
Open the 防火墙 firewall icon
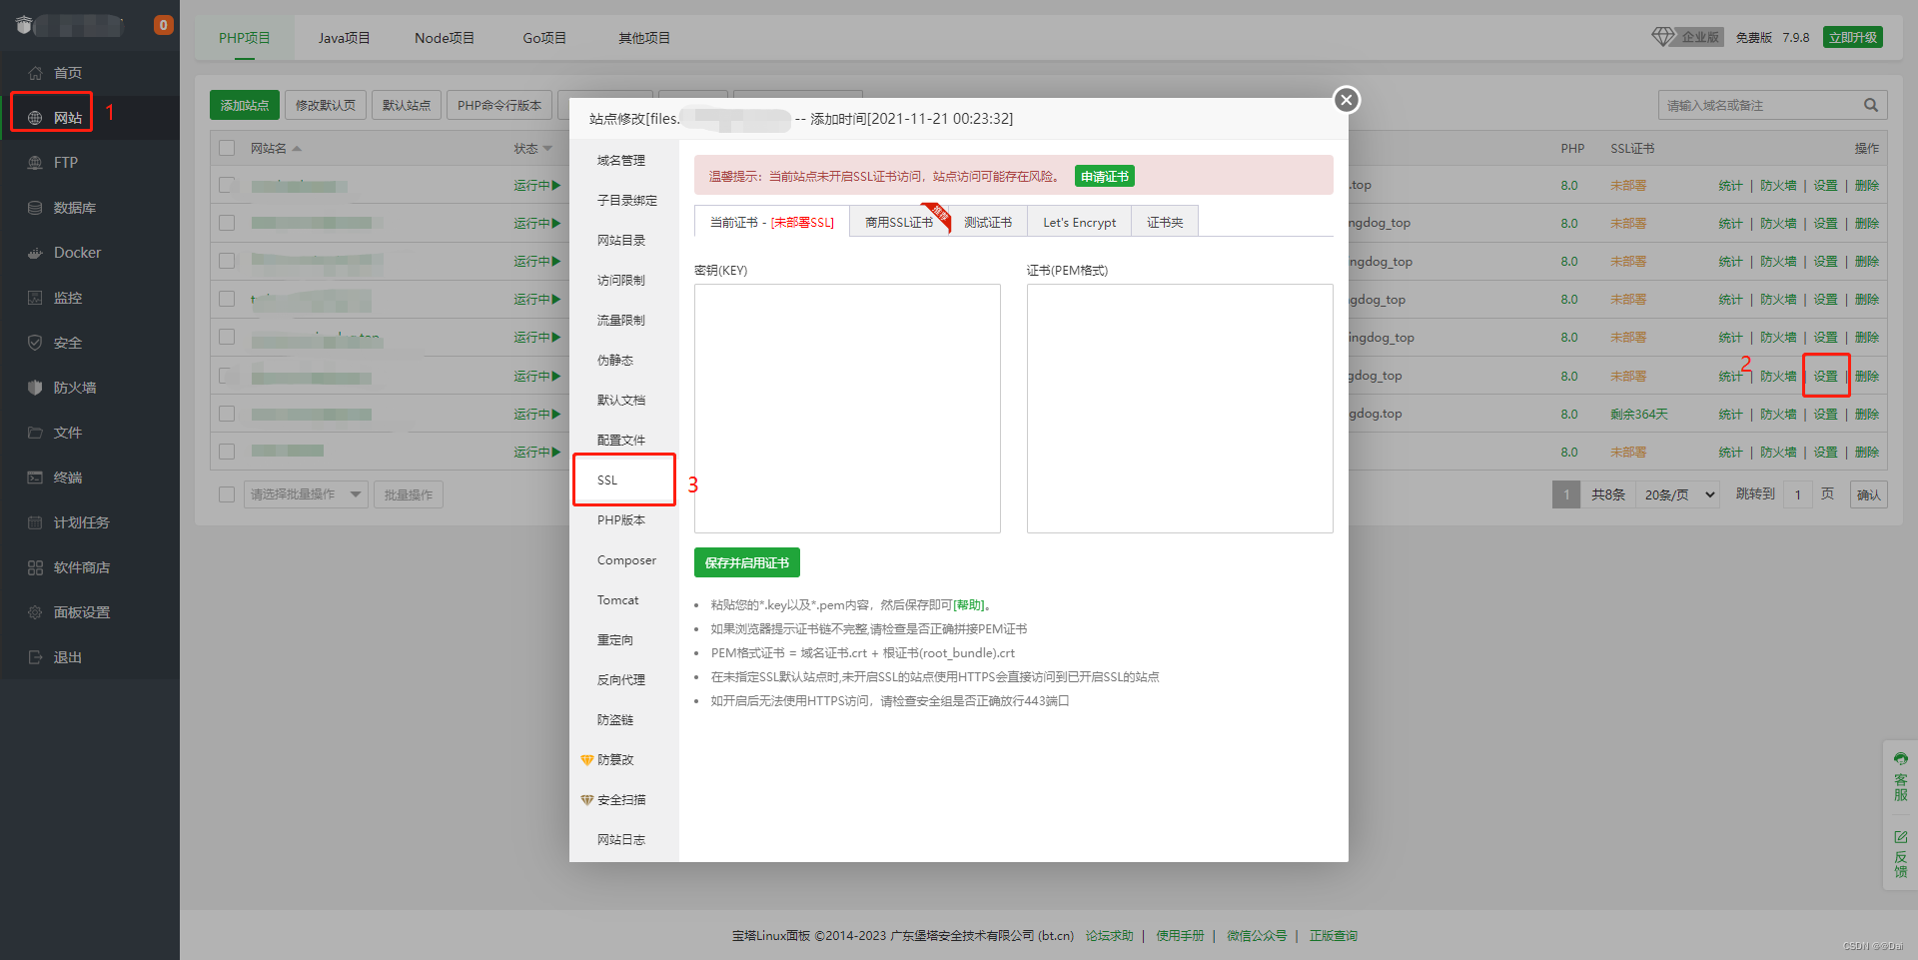[35, 388]
